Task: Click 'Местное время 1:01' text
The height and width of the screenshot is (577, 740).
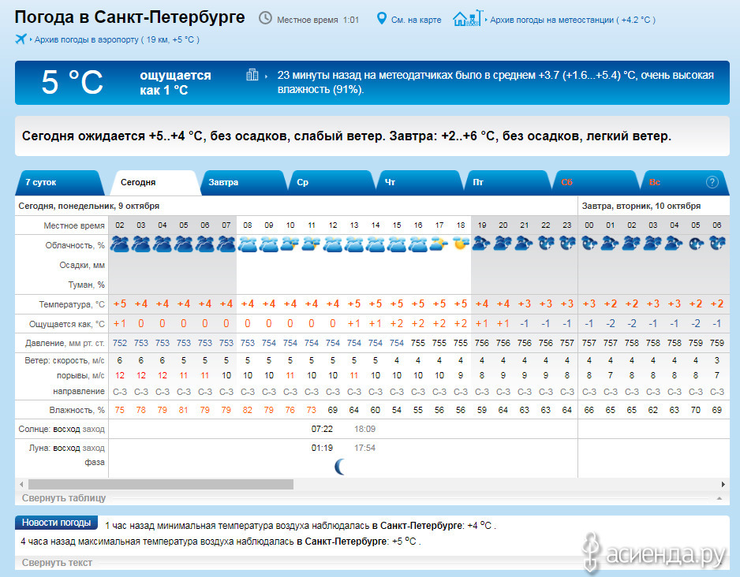Action: (x=318, y=20)
